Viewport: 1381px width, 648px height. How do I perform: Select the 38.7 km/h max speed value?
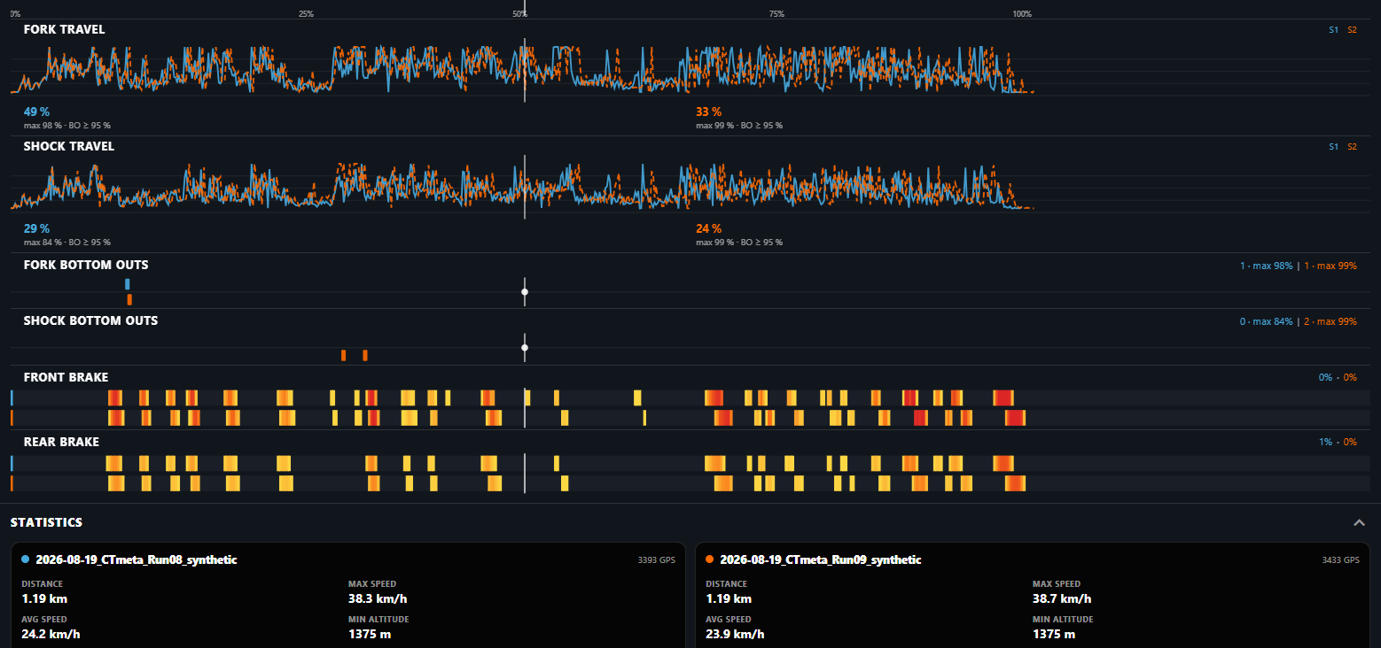[1062, 598]
